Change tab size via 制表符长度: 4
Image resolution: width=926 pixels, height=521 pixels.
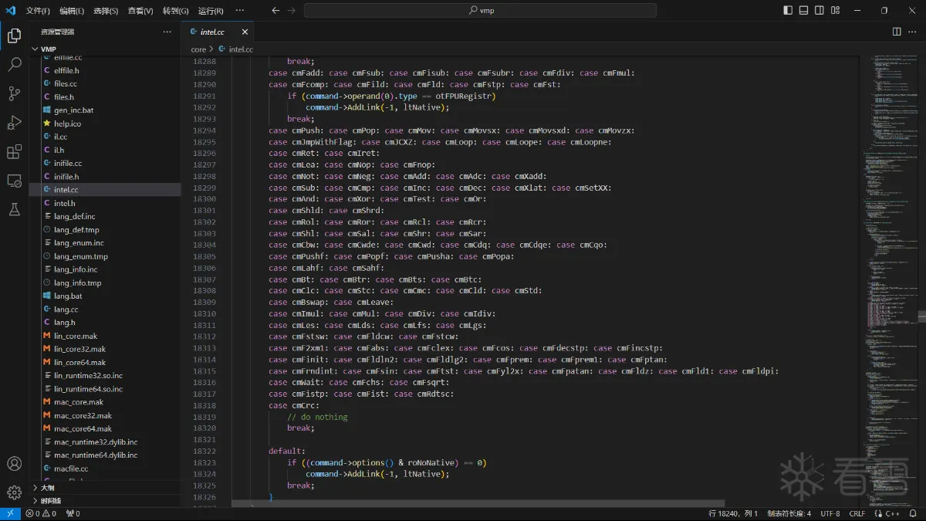789,513
